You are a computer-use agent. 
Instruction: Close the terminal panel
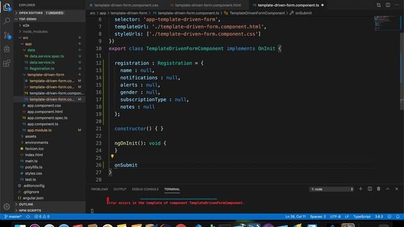396,189
